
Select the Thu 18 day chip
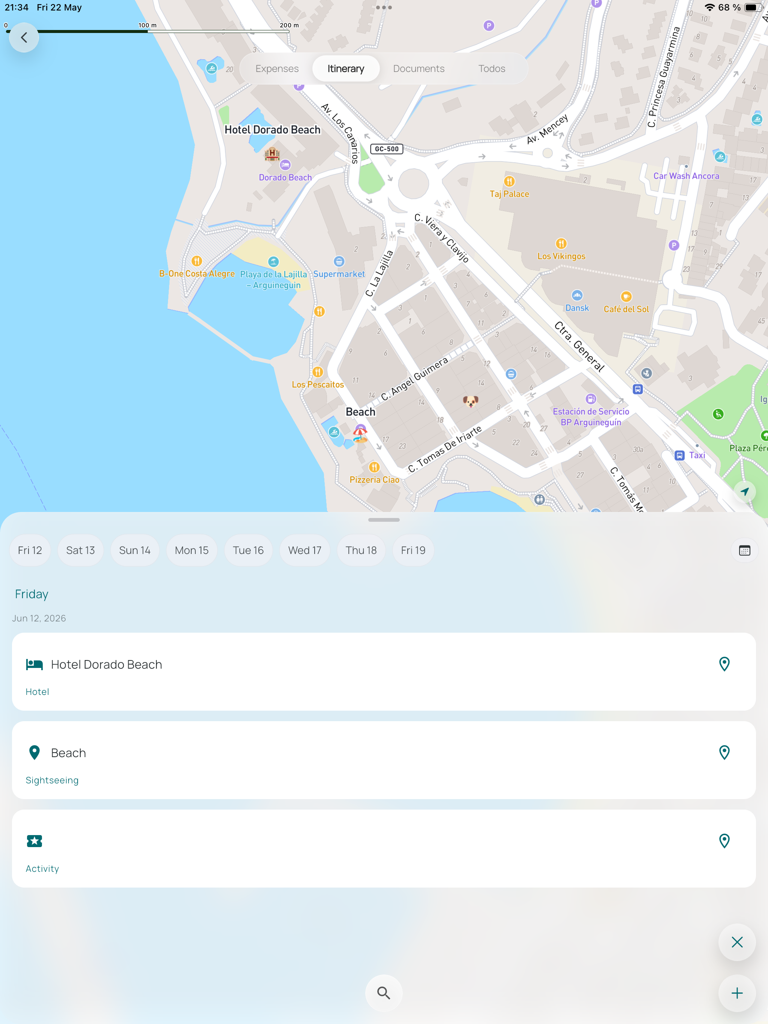tap(361, 551)
